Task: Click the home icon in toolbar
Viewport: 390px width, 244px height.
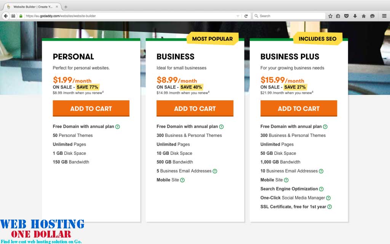Action: (x=364, y=16)
